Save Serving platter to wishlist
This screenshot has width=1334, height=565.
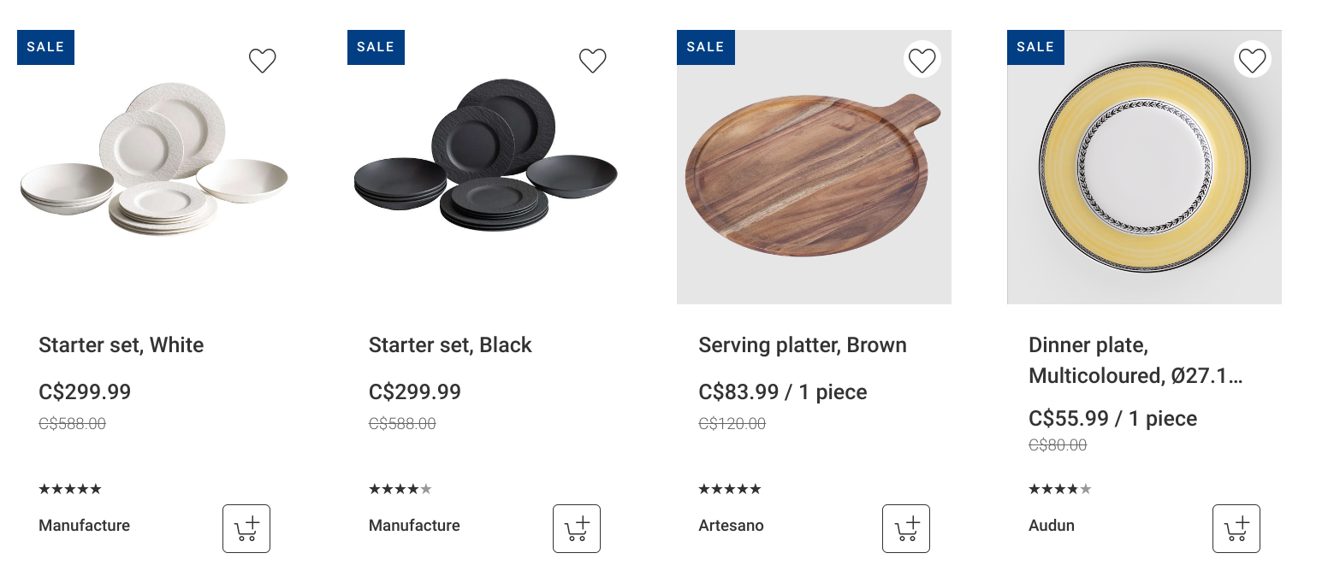tap(922, 60)
